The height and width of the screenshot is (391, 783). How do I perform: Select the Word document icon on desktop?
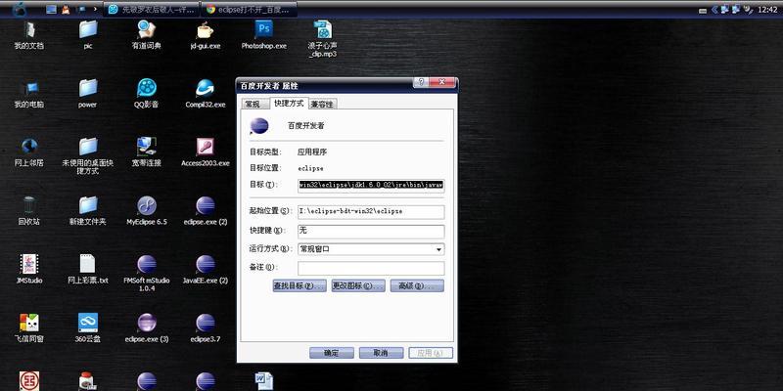coord(263,381)
